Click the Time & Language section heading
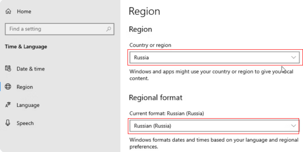The width and height of the screenshot is (303, 152). click(x=26, y=47)
